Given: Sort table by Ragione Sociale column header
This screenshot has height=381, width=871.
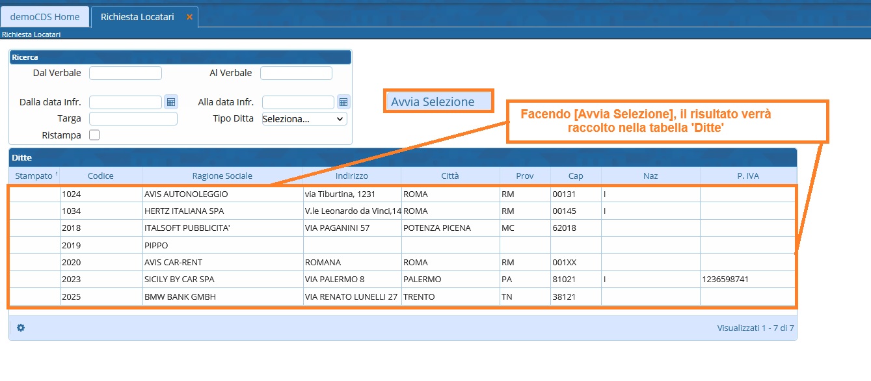Looking at the screenshot, I should click(x=222, y=176).
